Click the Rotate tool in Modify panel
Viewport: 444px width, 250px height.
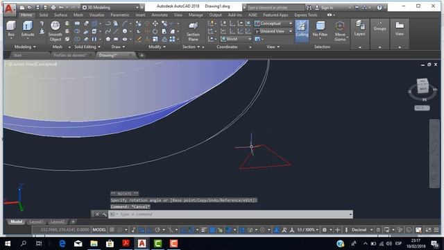pos(155,31)
